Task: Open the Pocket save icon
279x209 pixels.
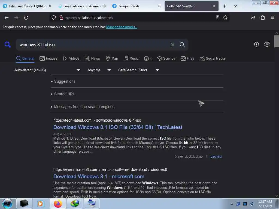Action: pos(253,17)
